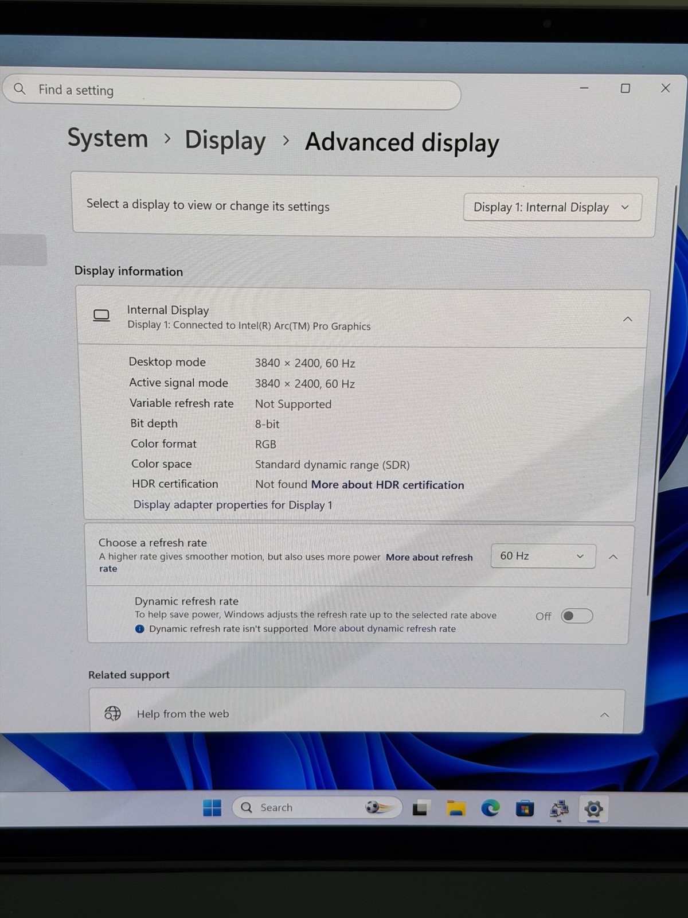Launch Microsoft Edge from the taskbar

click(490, 808)
